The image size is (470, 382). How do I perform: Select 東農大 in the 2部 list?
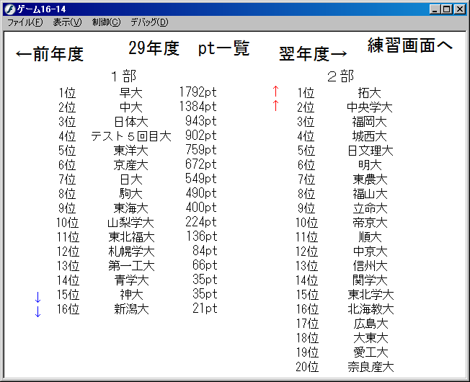pyautogui.click(x=370, y=179)
